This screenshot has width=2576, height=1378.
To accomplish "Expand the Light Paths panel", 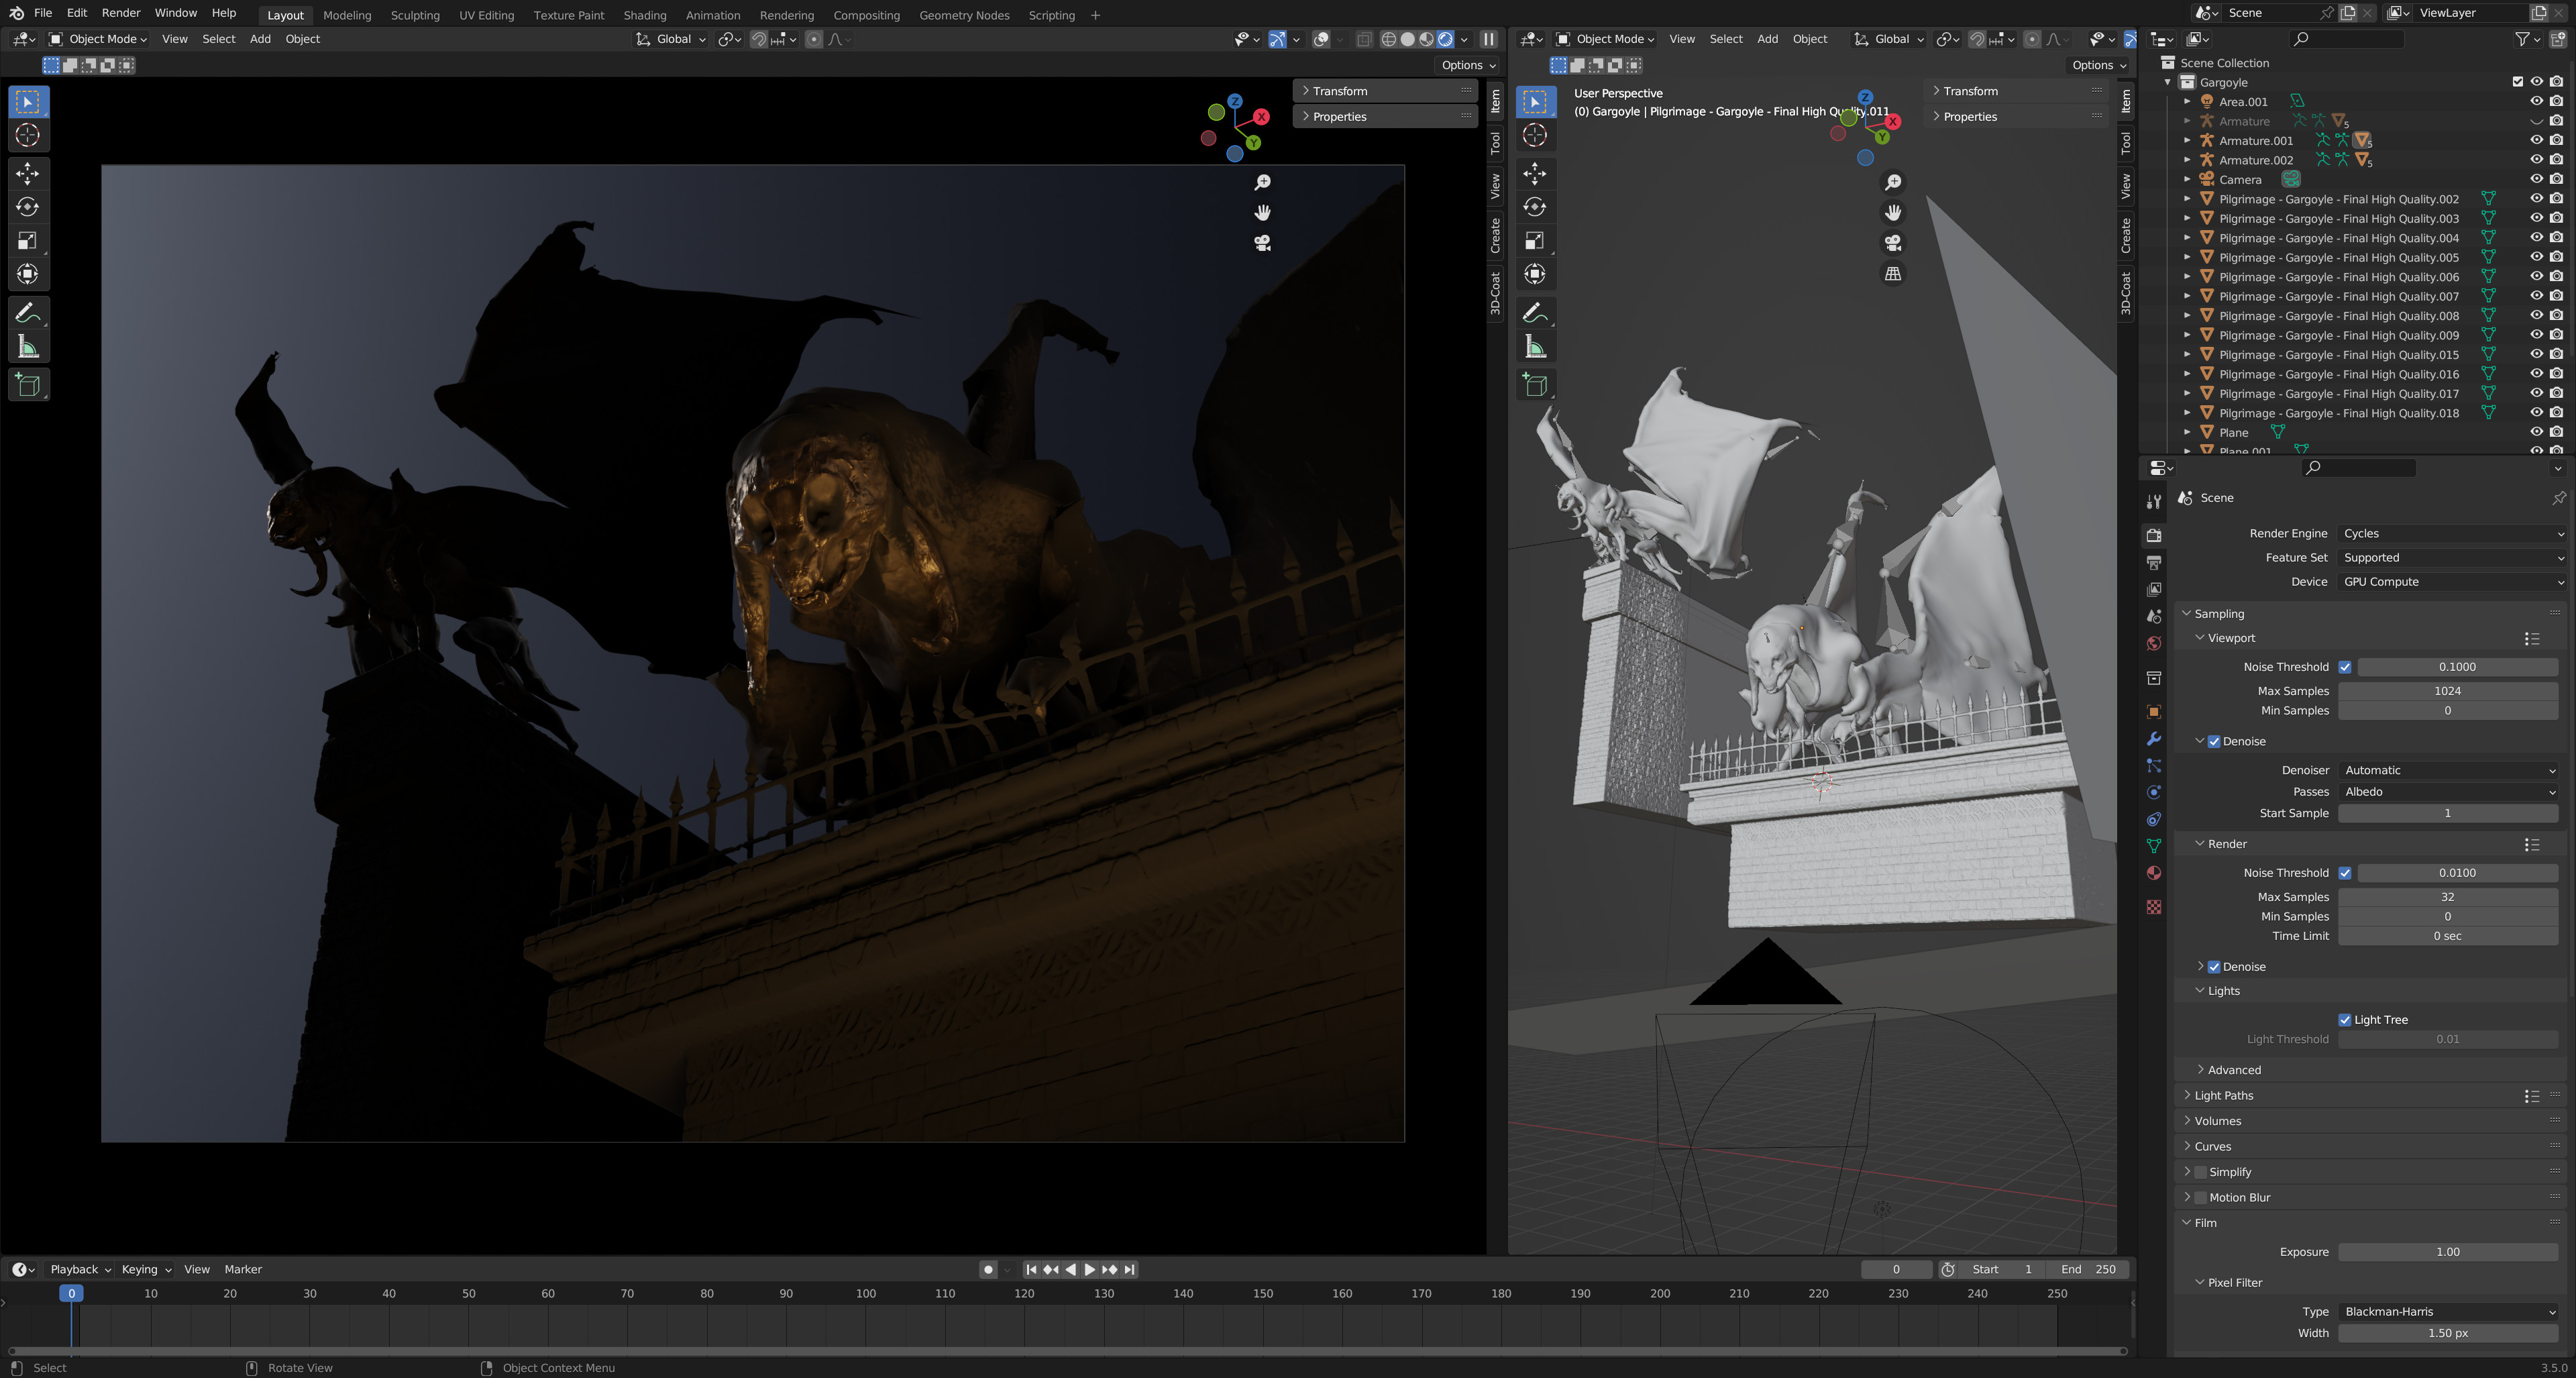I will point(2224,1096).
